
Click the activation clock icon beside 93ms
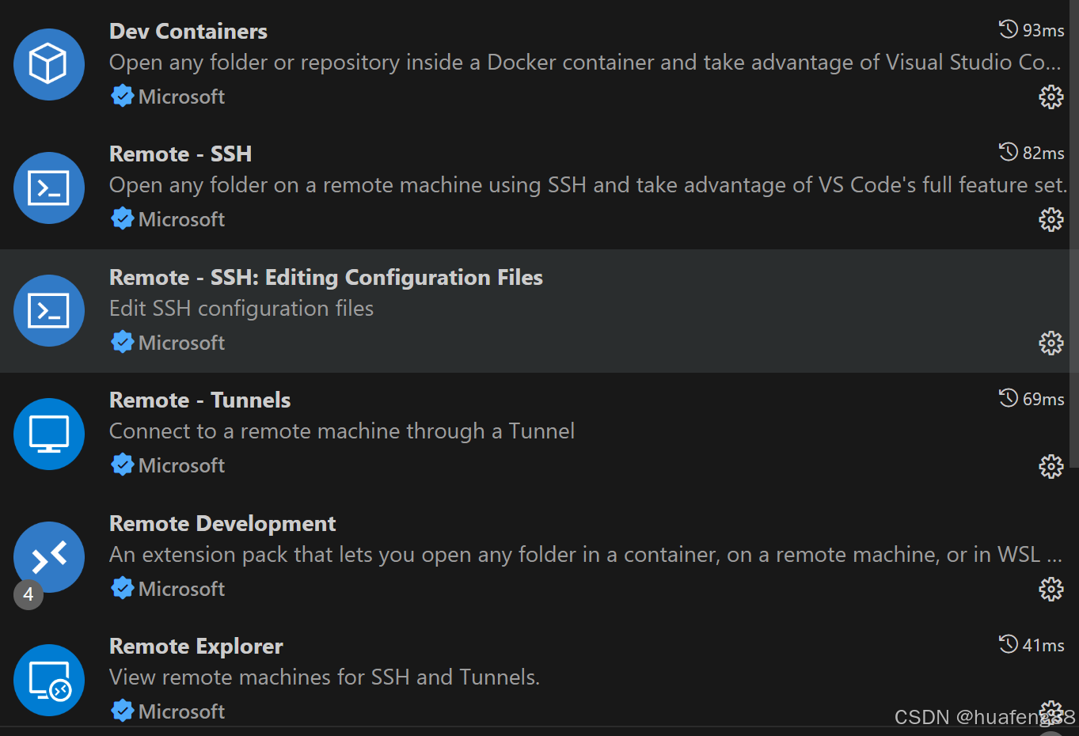pos(1008,29)
